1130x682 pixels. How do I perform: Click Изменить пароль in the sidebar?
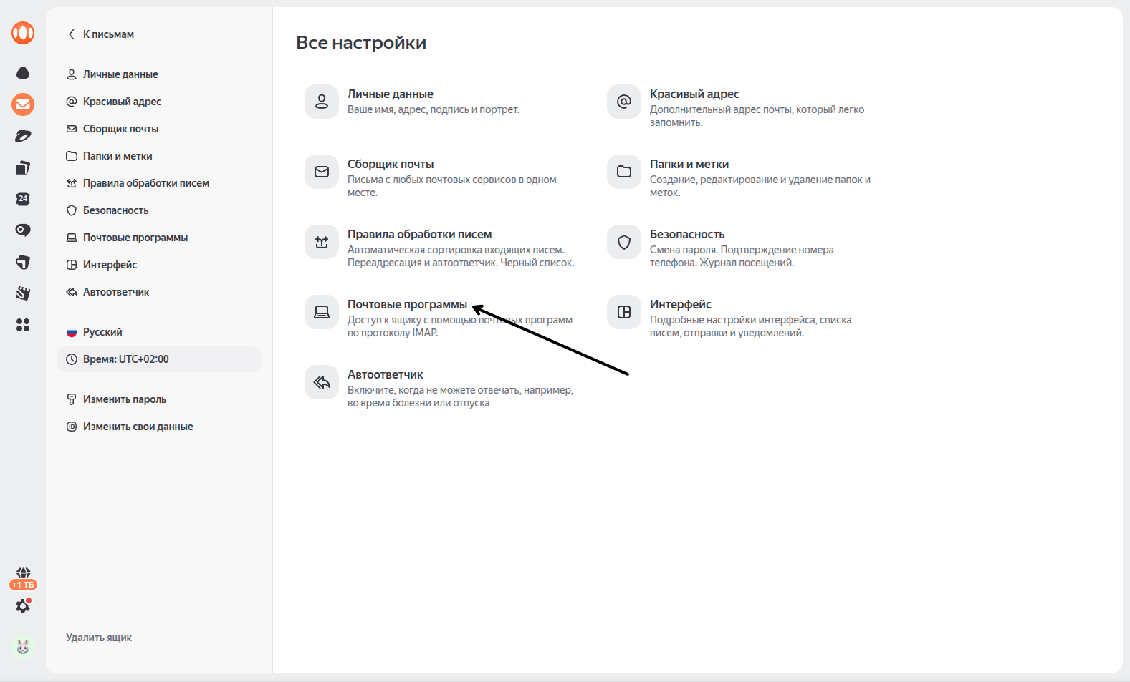[x=124, y=399]
